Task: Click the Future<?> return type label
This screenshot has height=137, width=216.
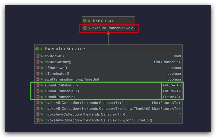Action: (172, 97)
